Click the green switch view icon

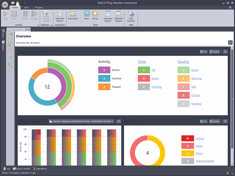pos(230,42)
